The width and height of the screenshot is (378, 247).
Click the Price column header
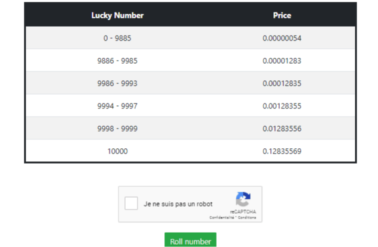click(x=282, y=15)
